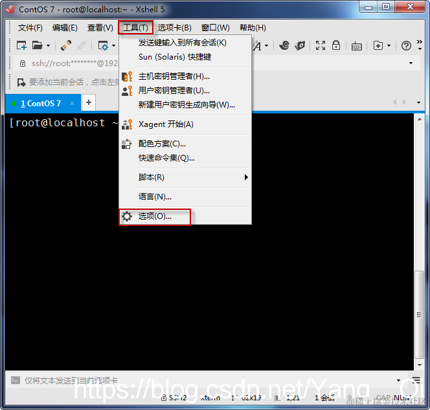Select Sun (Solaris) 快捷键 menu entry
This screenshot has height=410, width=430.
pyautogui.click(x=185, y=57)
